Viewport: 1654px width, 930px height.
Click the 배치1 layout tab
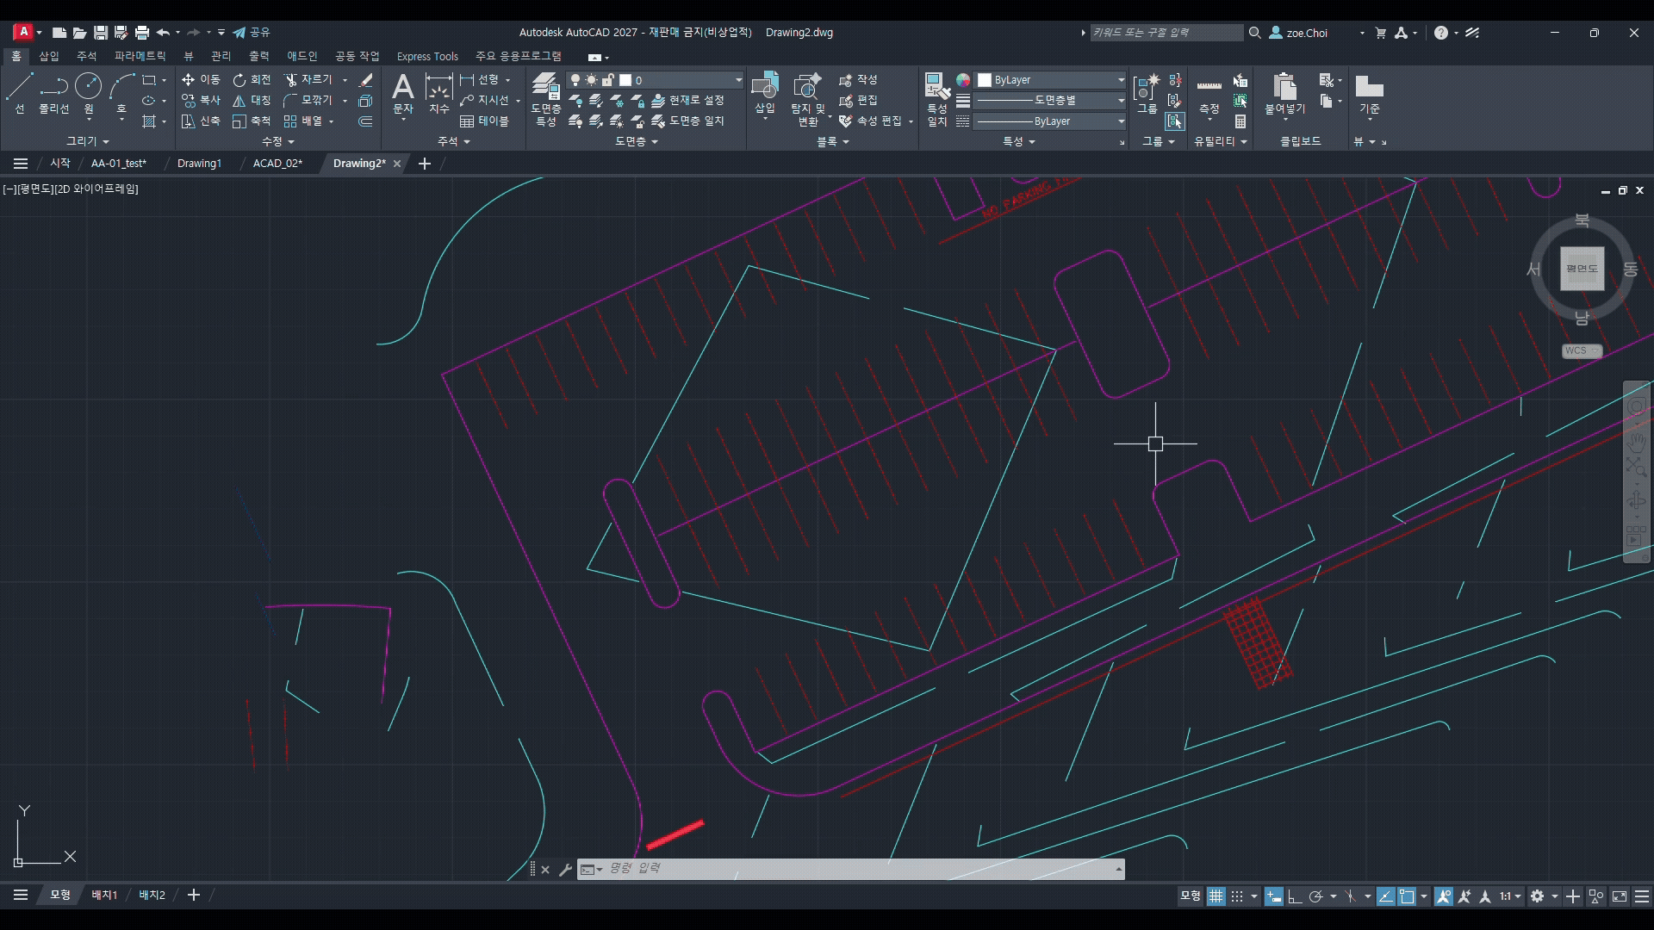click(104, 896)
